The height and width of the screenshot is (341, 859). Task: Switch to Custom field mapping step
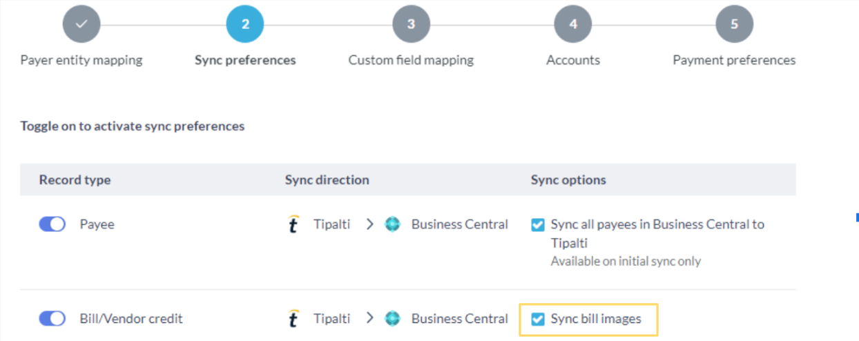click(411, 60)
